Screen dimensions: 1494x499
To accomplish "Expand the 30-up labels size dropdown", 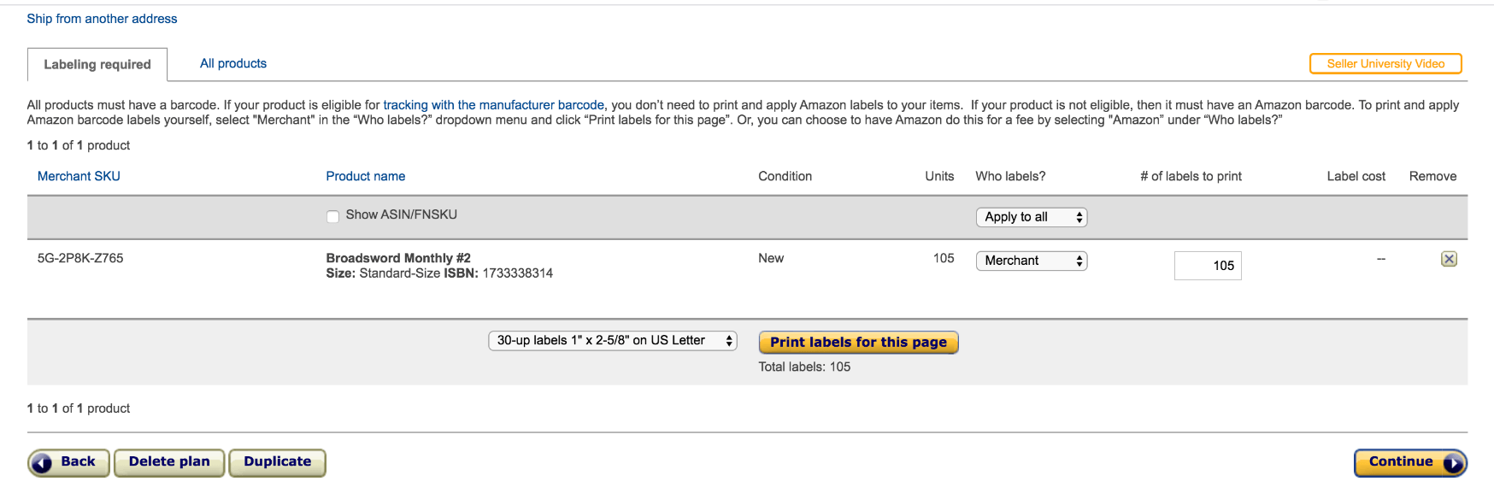I will pos(612,341).
